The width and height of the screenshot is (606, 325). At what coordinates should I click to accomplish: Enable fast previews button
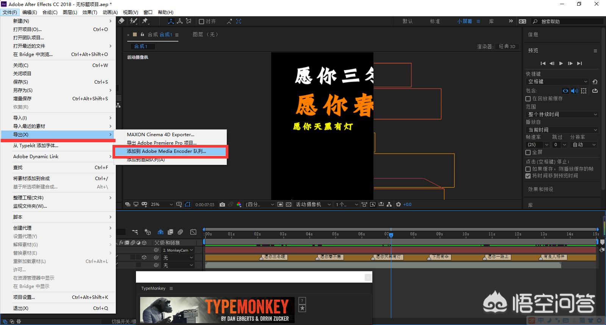point(373,204)
